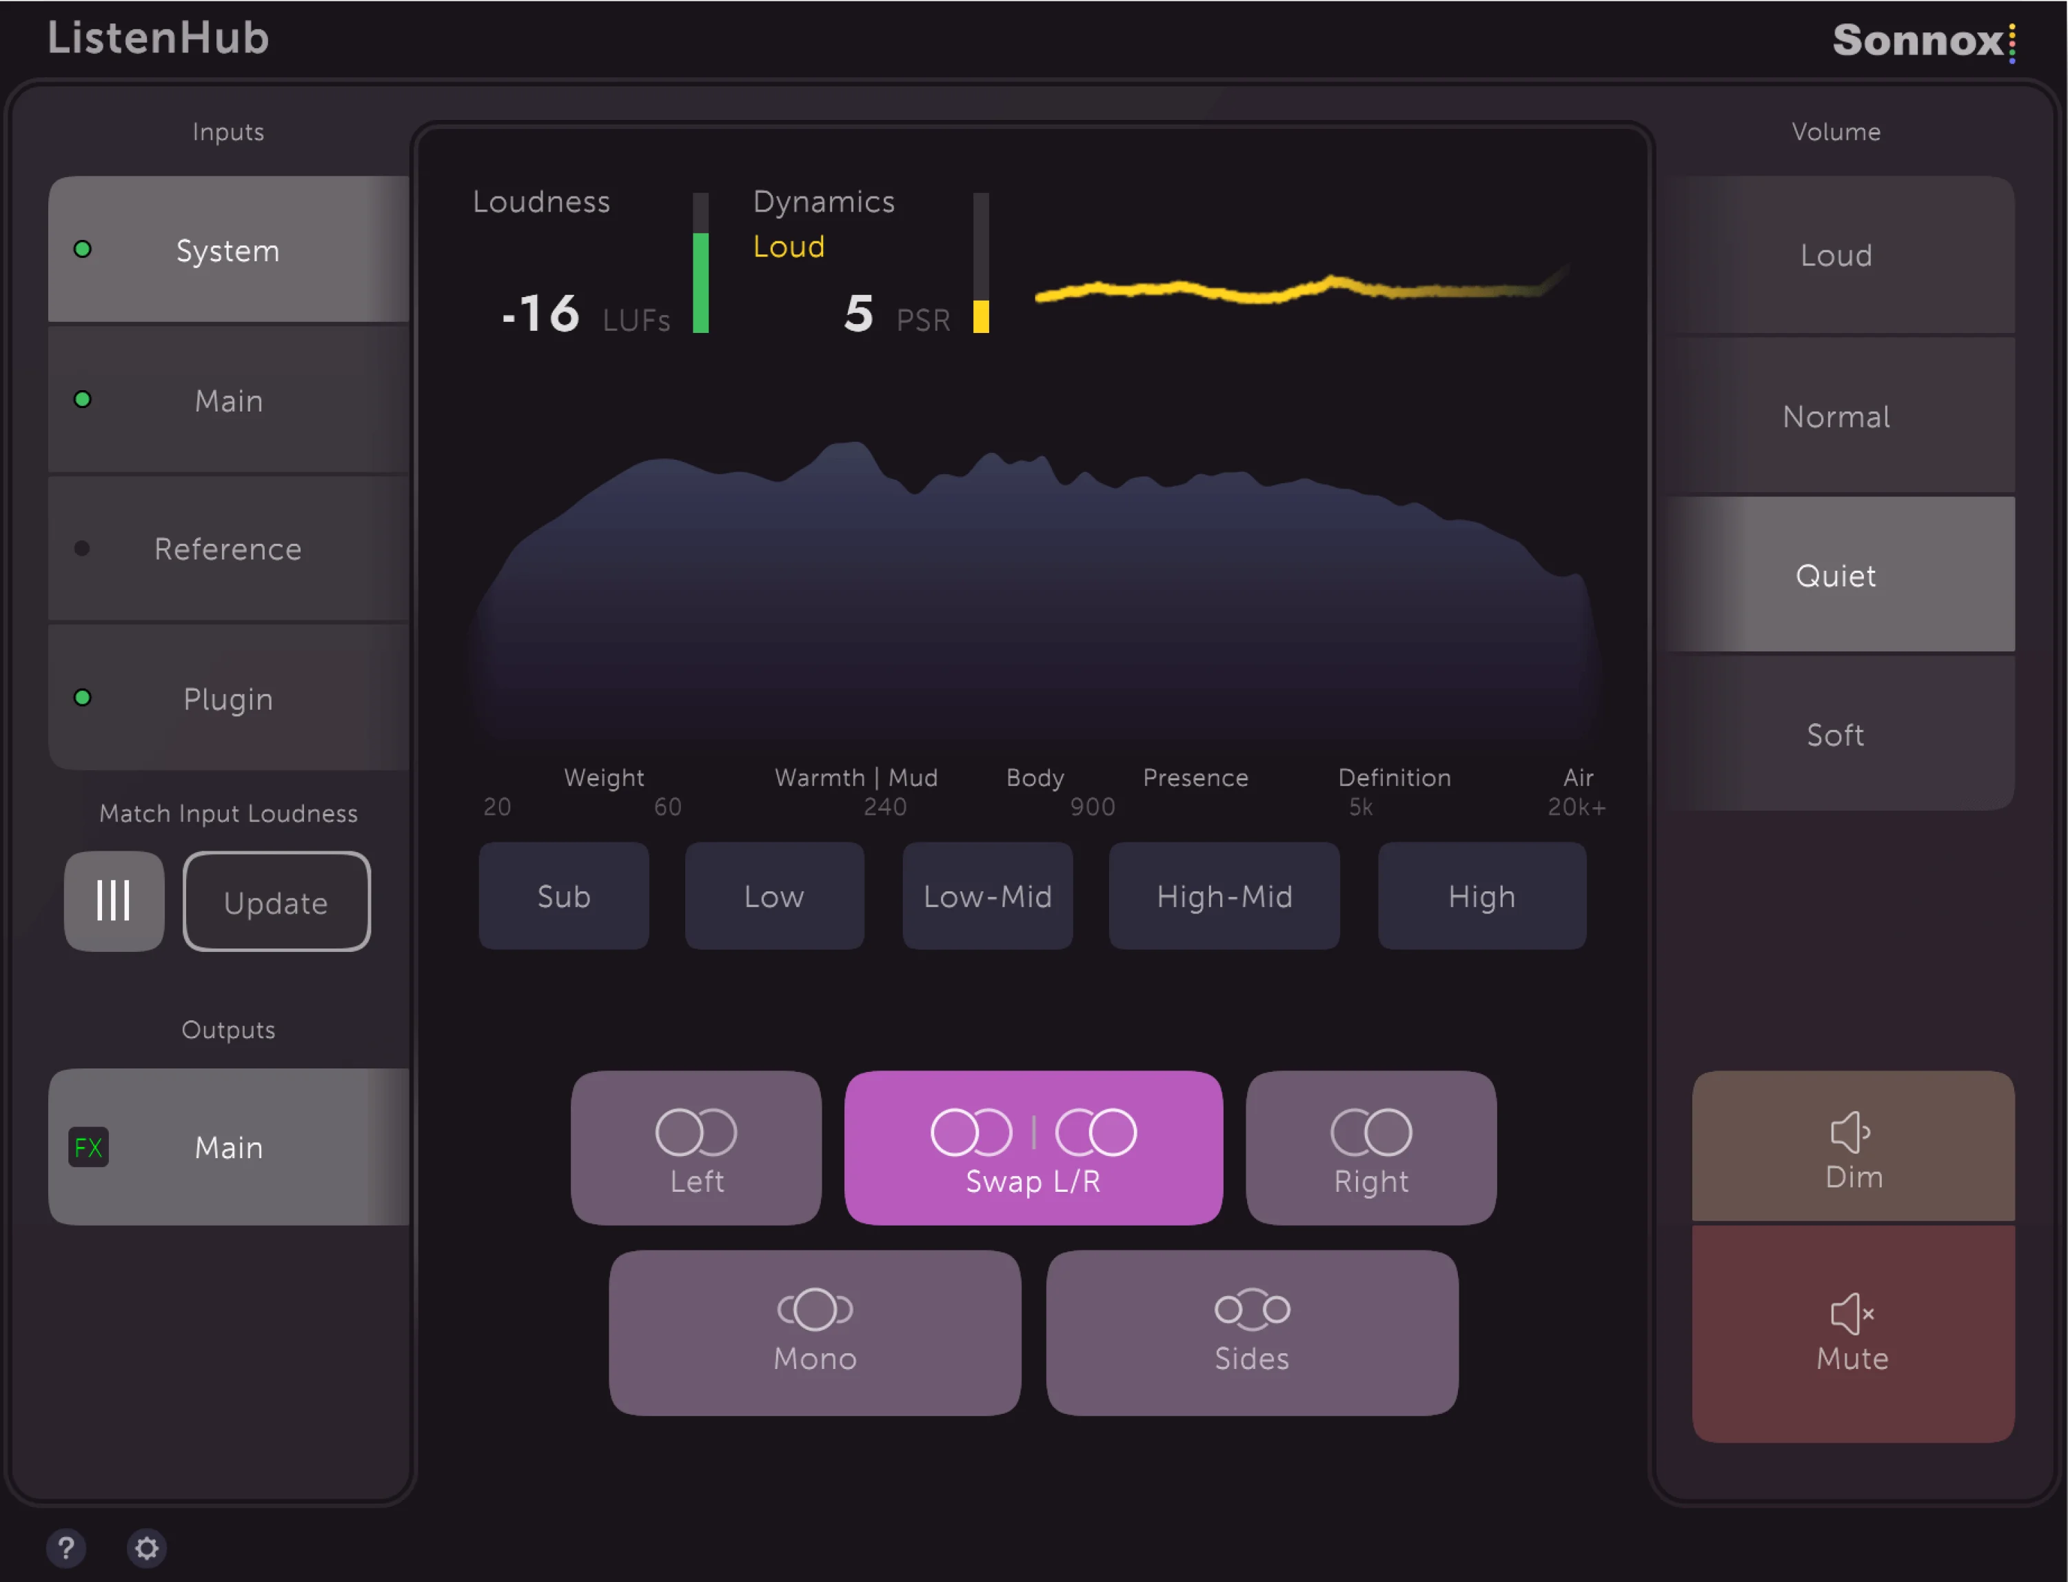Listen to the Right channel only
Screen dimensions: 2068x1582
tap(1371, 1148)
